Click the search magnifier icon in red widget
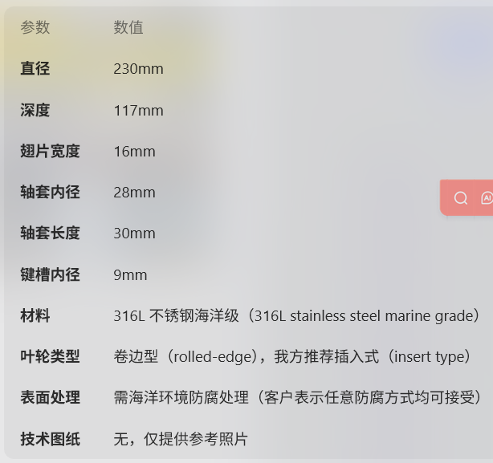Image resolution: width=493 pixels, height=463 pixels. (461, 198)
